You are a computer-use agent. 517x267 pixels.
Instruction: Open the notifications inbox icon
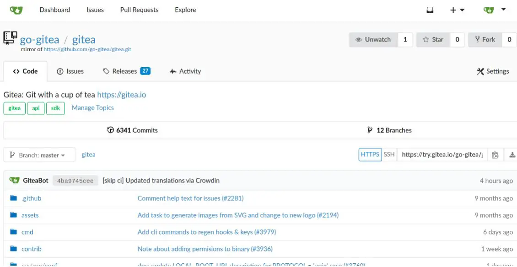pos(430,10)
